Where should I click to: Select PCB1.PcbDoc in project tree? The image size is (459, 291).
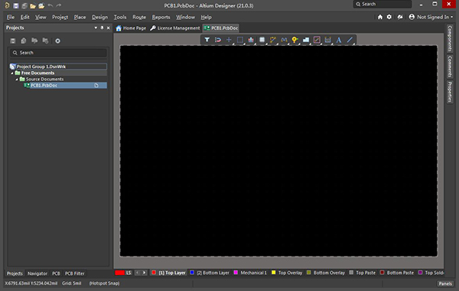(44, 86)
